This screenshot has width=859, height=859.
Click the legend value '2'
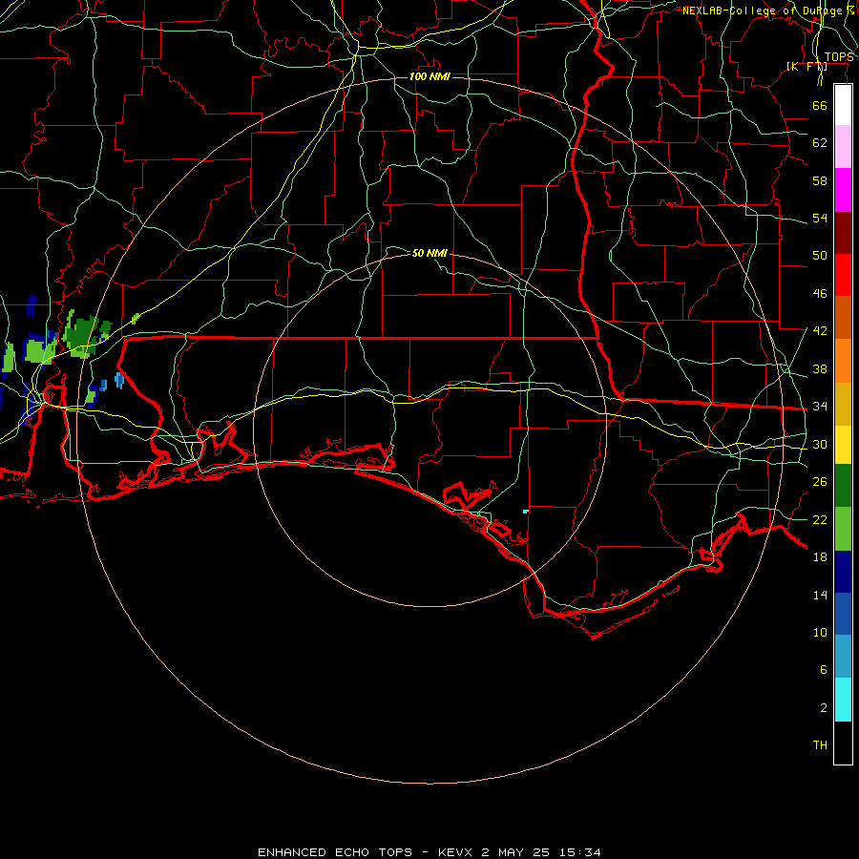[x=823, y=708]
